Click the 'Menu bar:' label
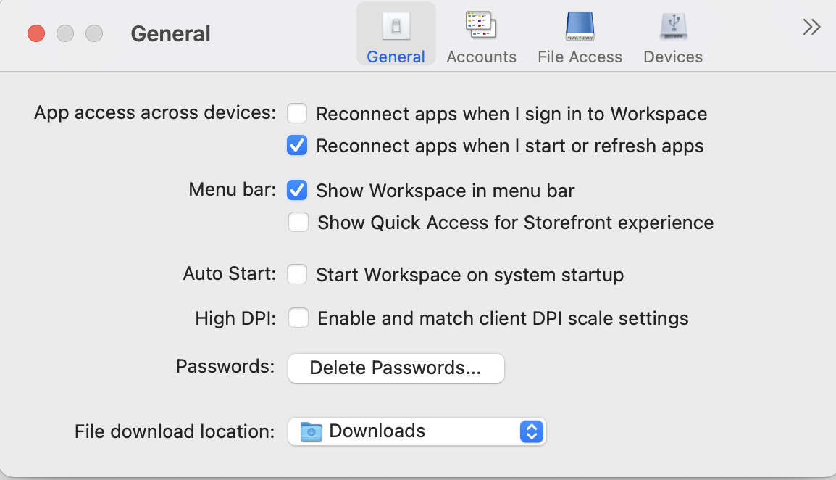The image size is (836, 480). click(233, 189)
